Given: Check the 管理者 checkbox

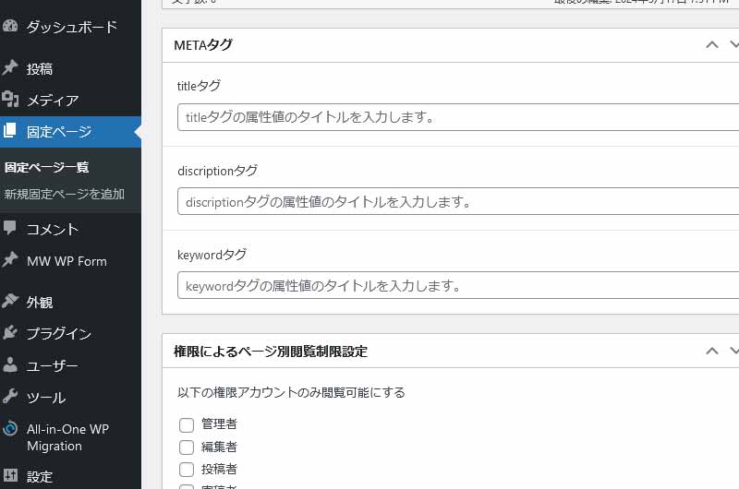Looking at the screenshot, I should 187,424.
